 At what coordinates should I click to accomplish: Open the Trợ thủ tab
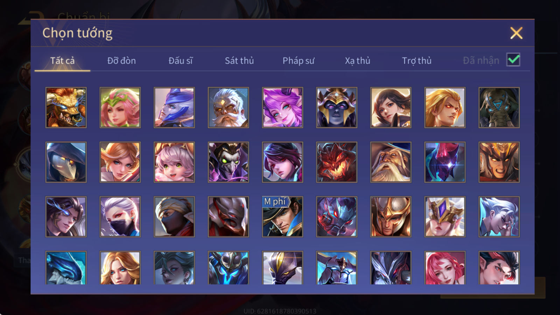pos(416,61)
